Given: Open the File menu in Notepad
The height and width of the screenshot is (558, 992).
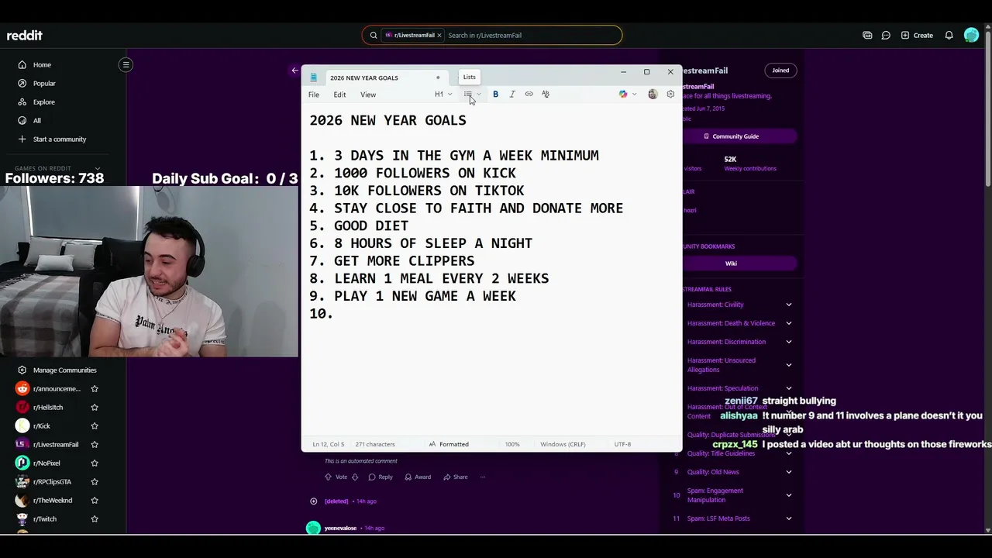Looking at the screenshot, I should pos(314,95).
